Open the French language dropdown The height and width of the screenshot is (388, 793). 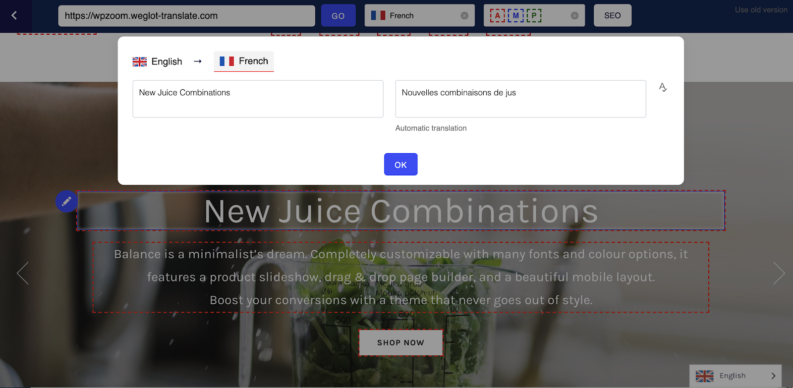(419, 15)
